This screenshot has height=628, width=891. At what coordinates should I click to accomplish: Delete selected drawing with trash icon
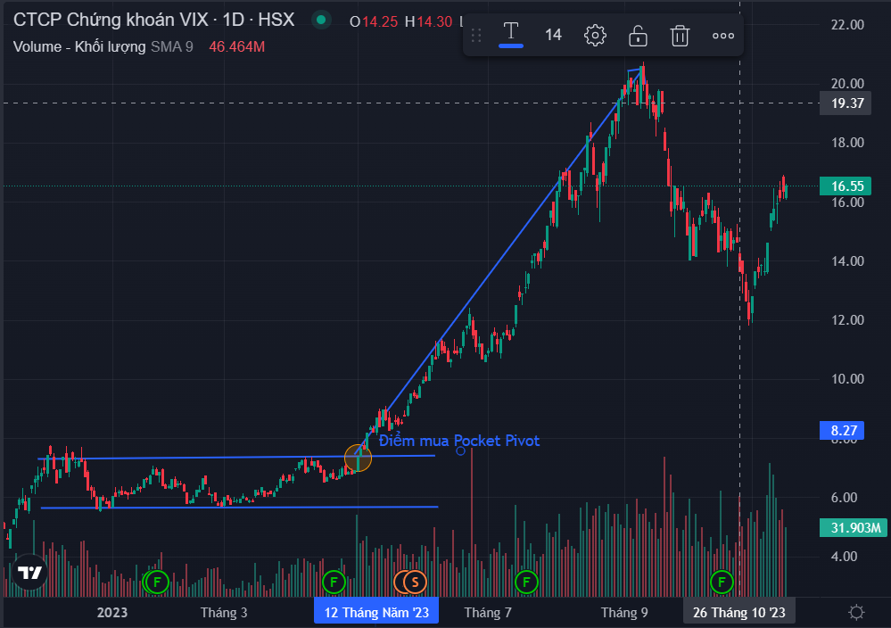[x=680, y=36]
